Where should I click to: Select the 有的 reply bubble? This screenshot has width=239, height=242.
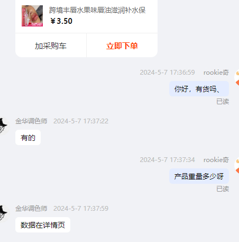point(28,138)
